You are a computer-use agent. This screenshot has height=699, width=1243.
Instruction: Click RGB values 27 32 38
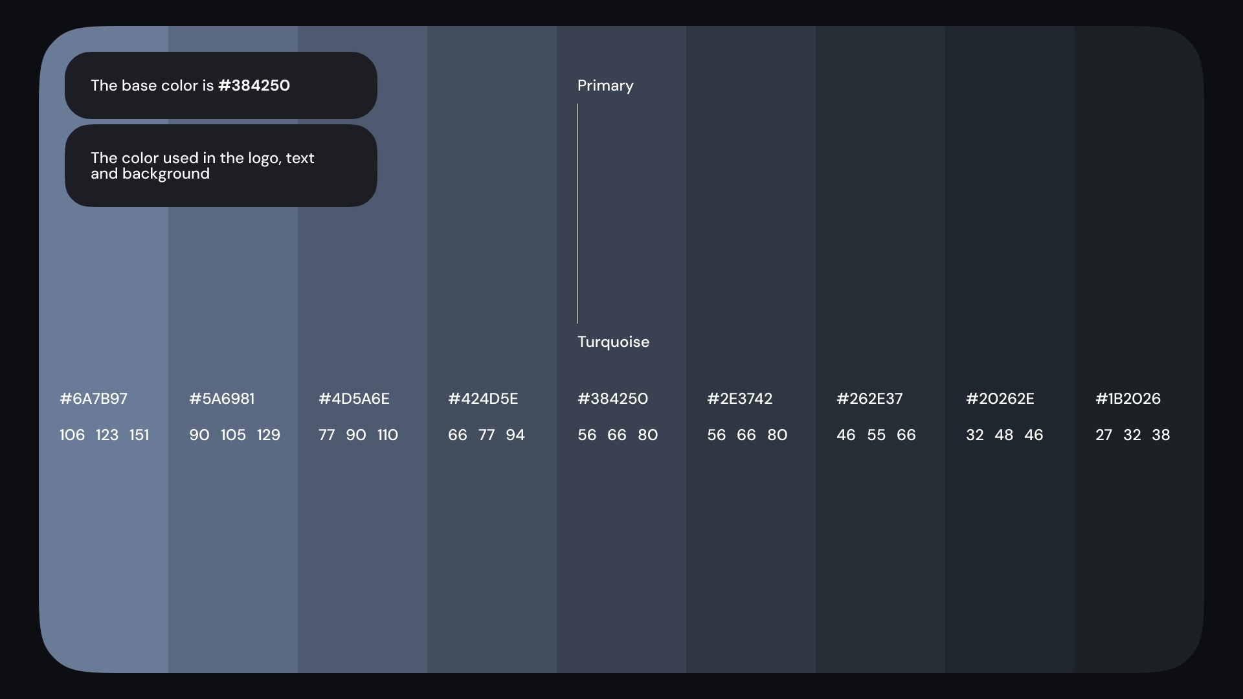coord(1132,435)
